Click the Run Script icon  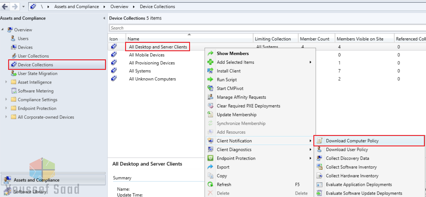pos(210,79)
